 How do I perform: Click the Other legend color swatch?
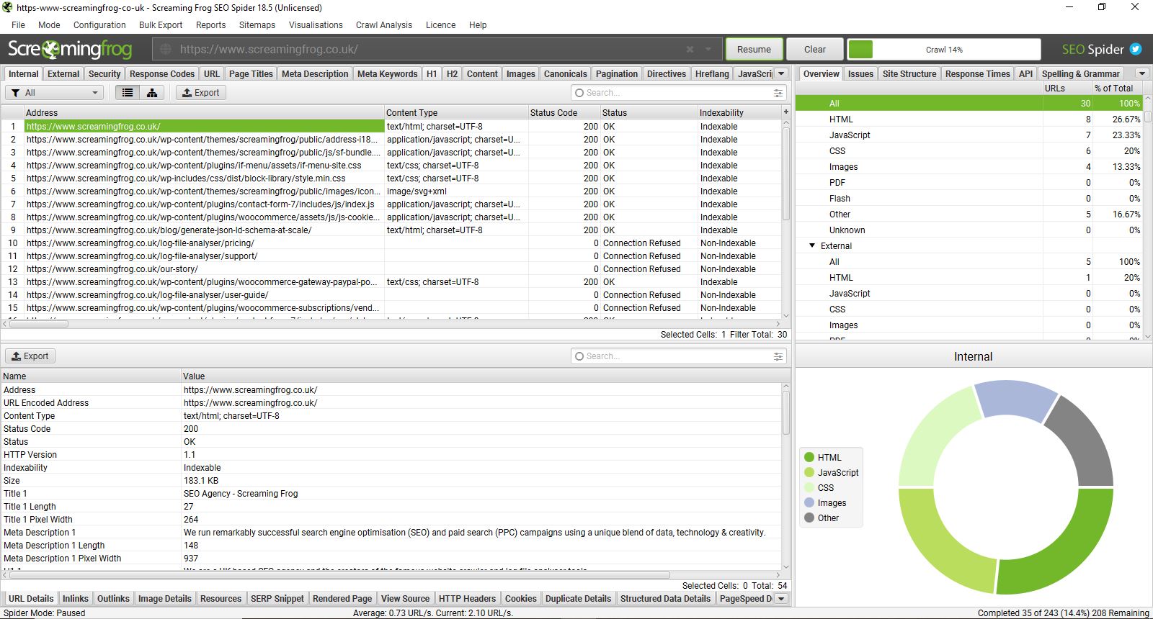[809, 518]
